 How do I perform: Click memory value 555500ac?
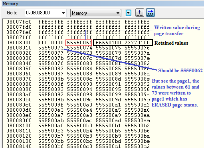coord(79,120)
